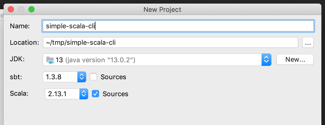Viewport: 325px width, 125px height.
Task: Click the "Scala:" label
Action: (19, 93)
